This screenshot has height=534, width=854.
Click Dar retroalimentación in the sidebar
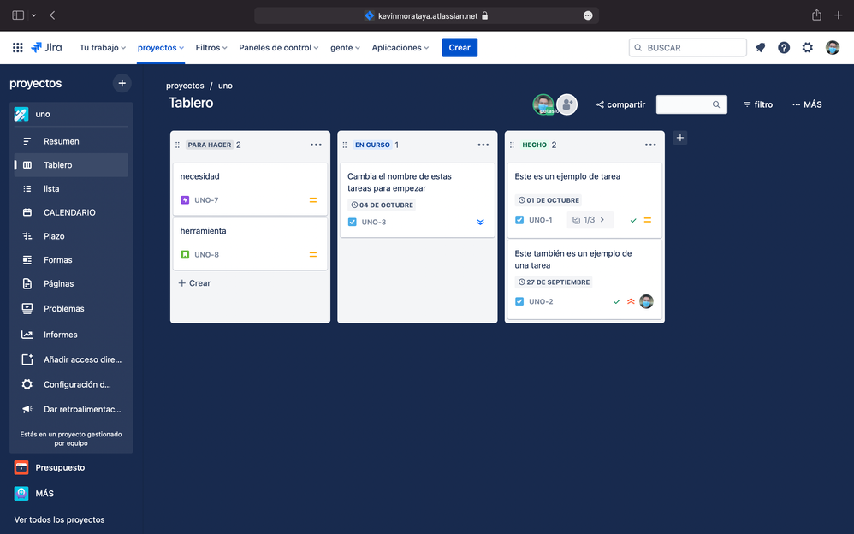[71, 409]
